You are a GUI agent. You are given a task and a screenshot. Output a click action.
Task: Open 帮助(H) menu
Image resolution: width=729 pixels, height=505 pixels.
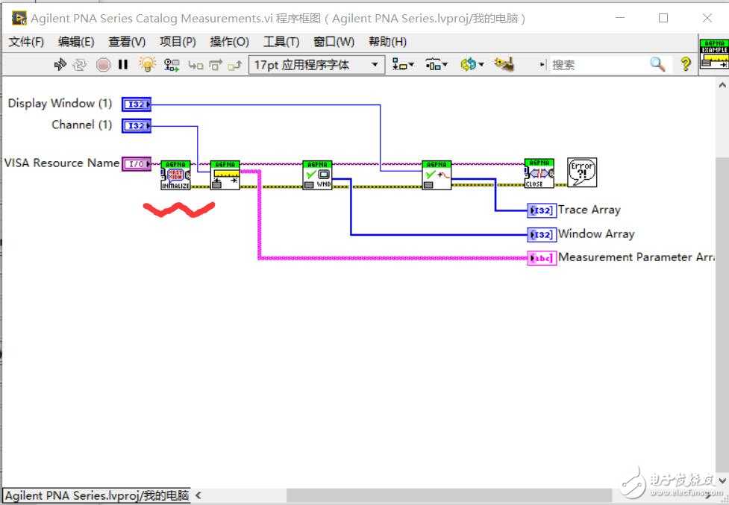click(388, 42)
